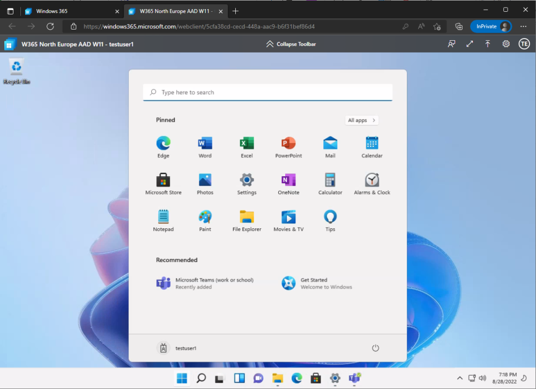Open Cloud PC settings gear in toolbar
The width and height of the screenshot is (536, 389).
click(x=506, y=44)
